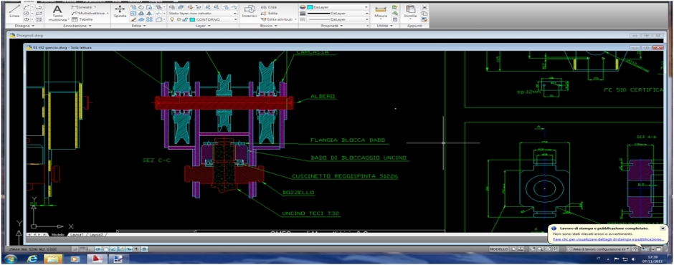Click the print details link in notification balloon
The width and height of the screenshot is (674, 265).
pos(608,238)
